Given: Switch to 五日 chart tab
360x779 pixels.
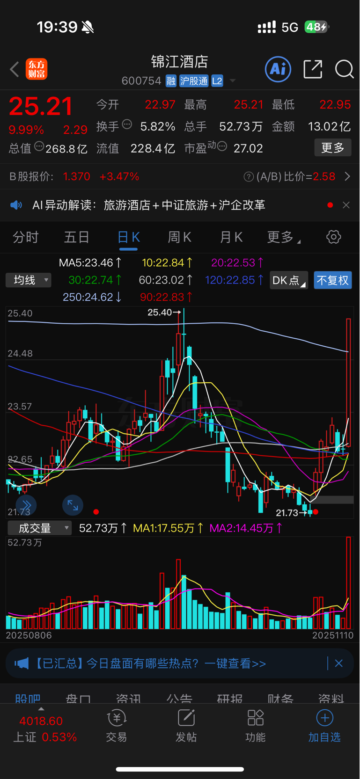Looking at the screenshot, I should coord(77,237).
